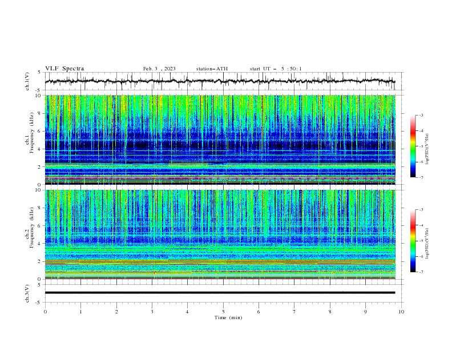452x350 pixels.
Task: Click the "-3" tick on ch.1 colorbar
Action: pos(421,115)
